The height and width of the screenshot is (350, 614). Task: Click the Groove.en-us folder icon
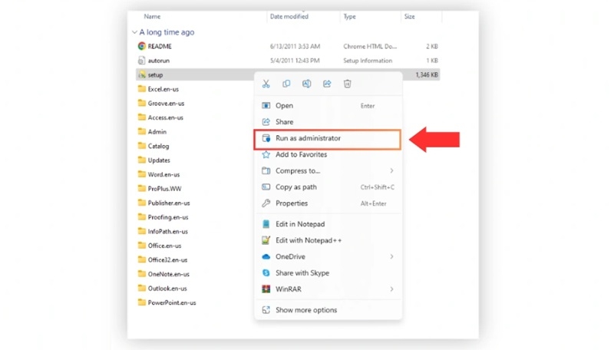coord(142,103)
